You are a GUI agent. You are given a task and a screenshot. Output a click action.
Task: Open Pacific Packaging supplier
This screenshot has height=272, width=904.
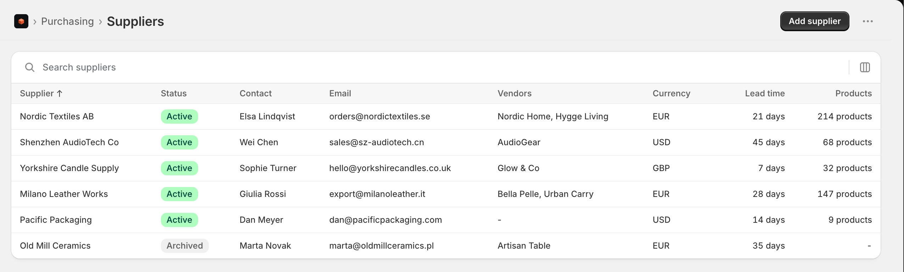click(x=56, y=220)
